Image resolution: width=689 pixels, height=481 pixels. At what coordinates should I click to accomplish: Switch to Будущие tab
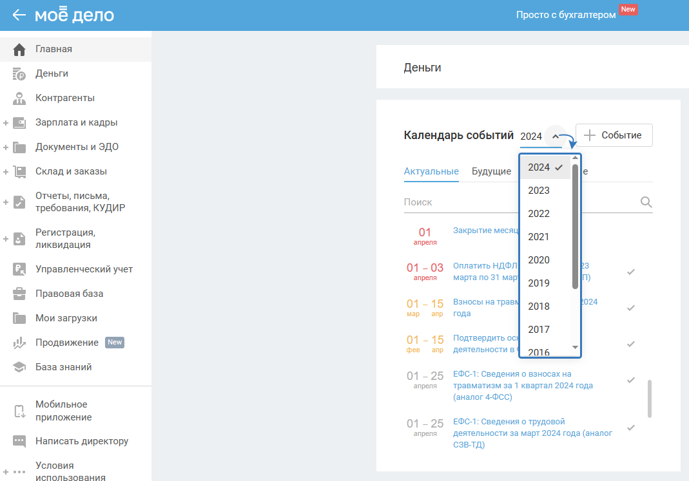pyautogui.click(x=491, y=171)
